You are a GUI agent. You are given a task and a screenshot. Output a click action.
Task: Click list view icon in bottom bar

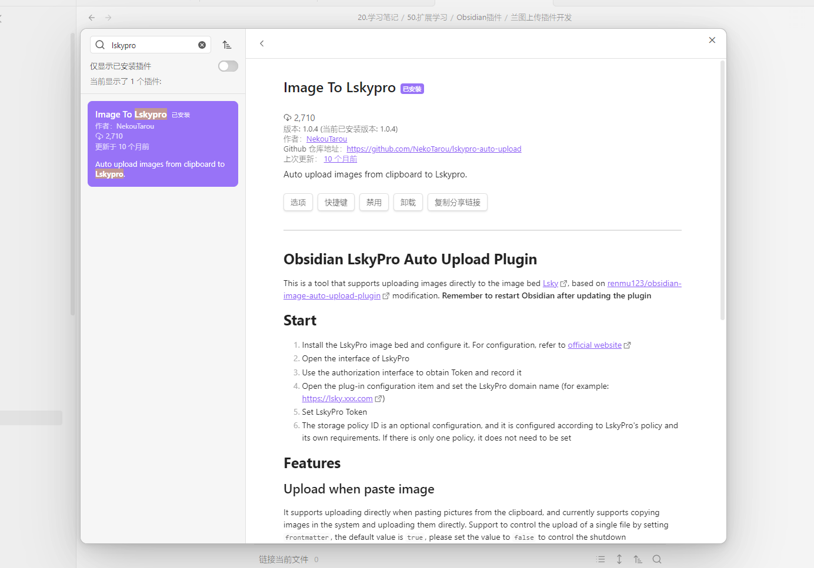click(601, 559)
